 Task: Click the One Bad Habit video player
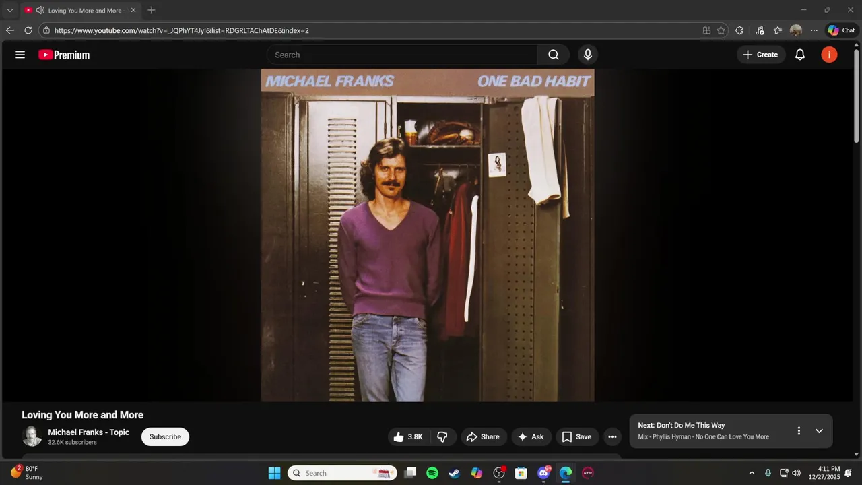click(428, 235)
